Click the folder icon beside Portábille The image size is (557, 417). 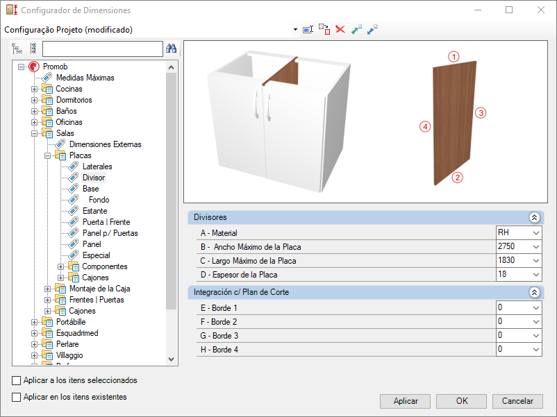point(47,322)
